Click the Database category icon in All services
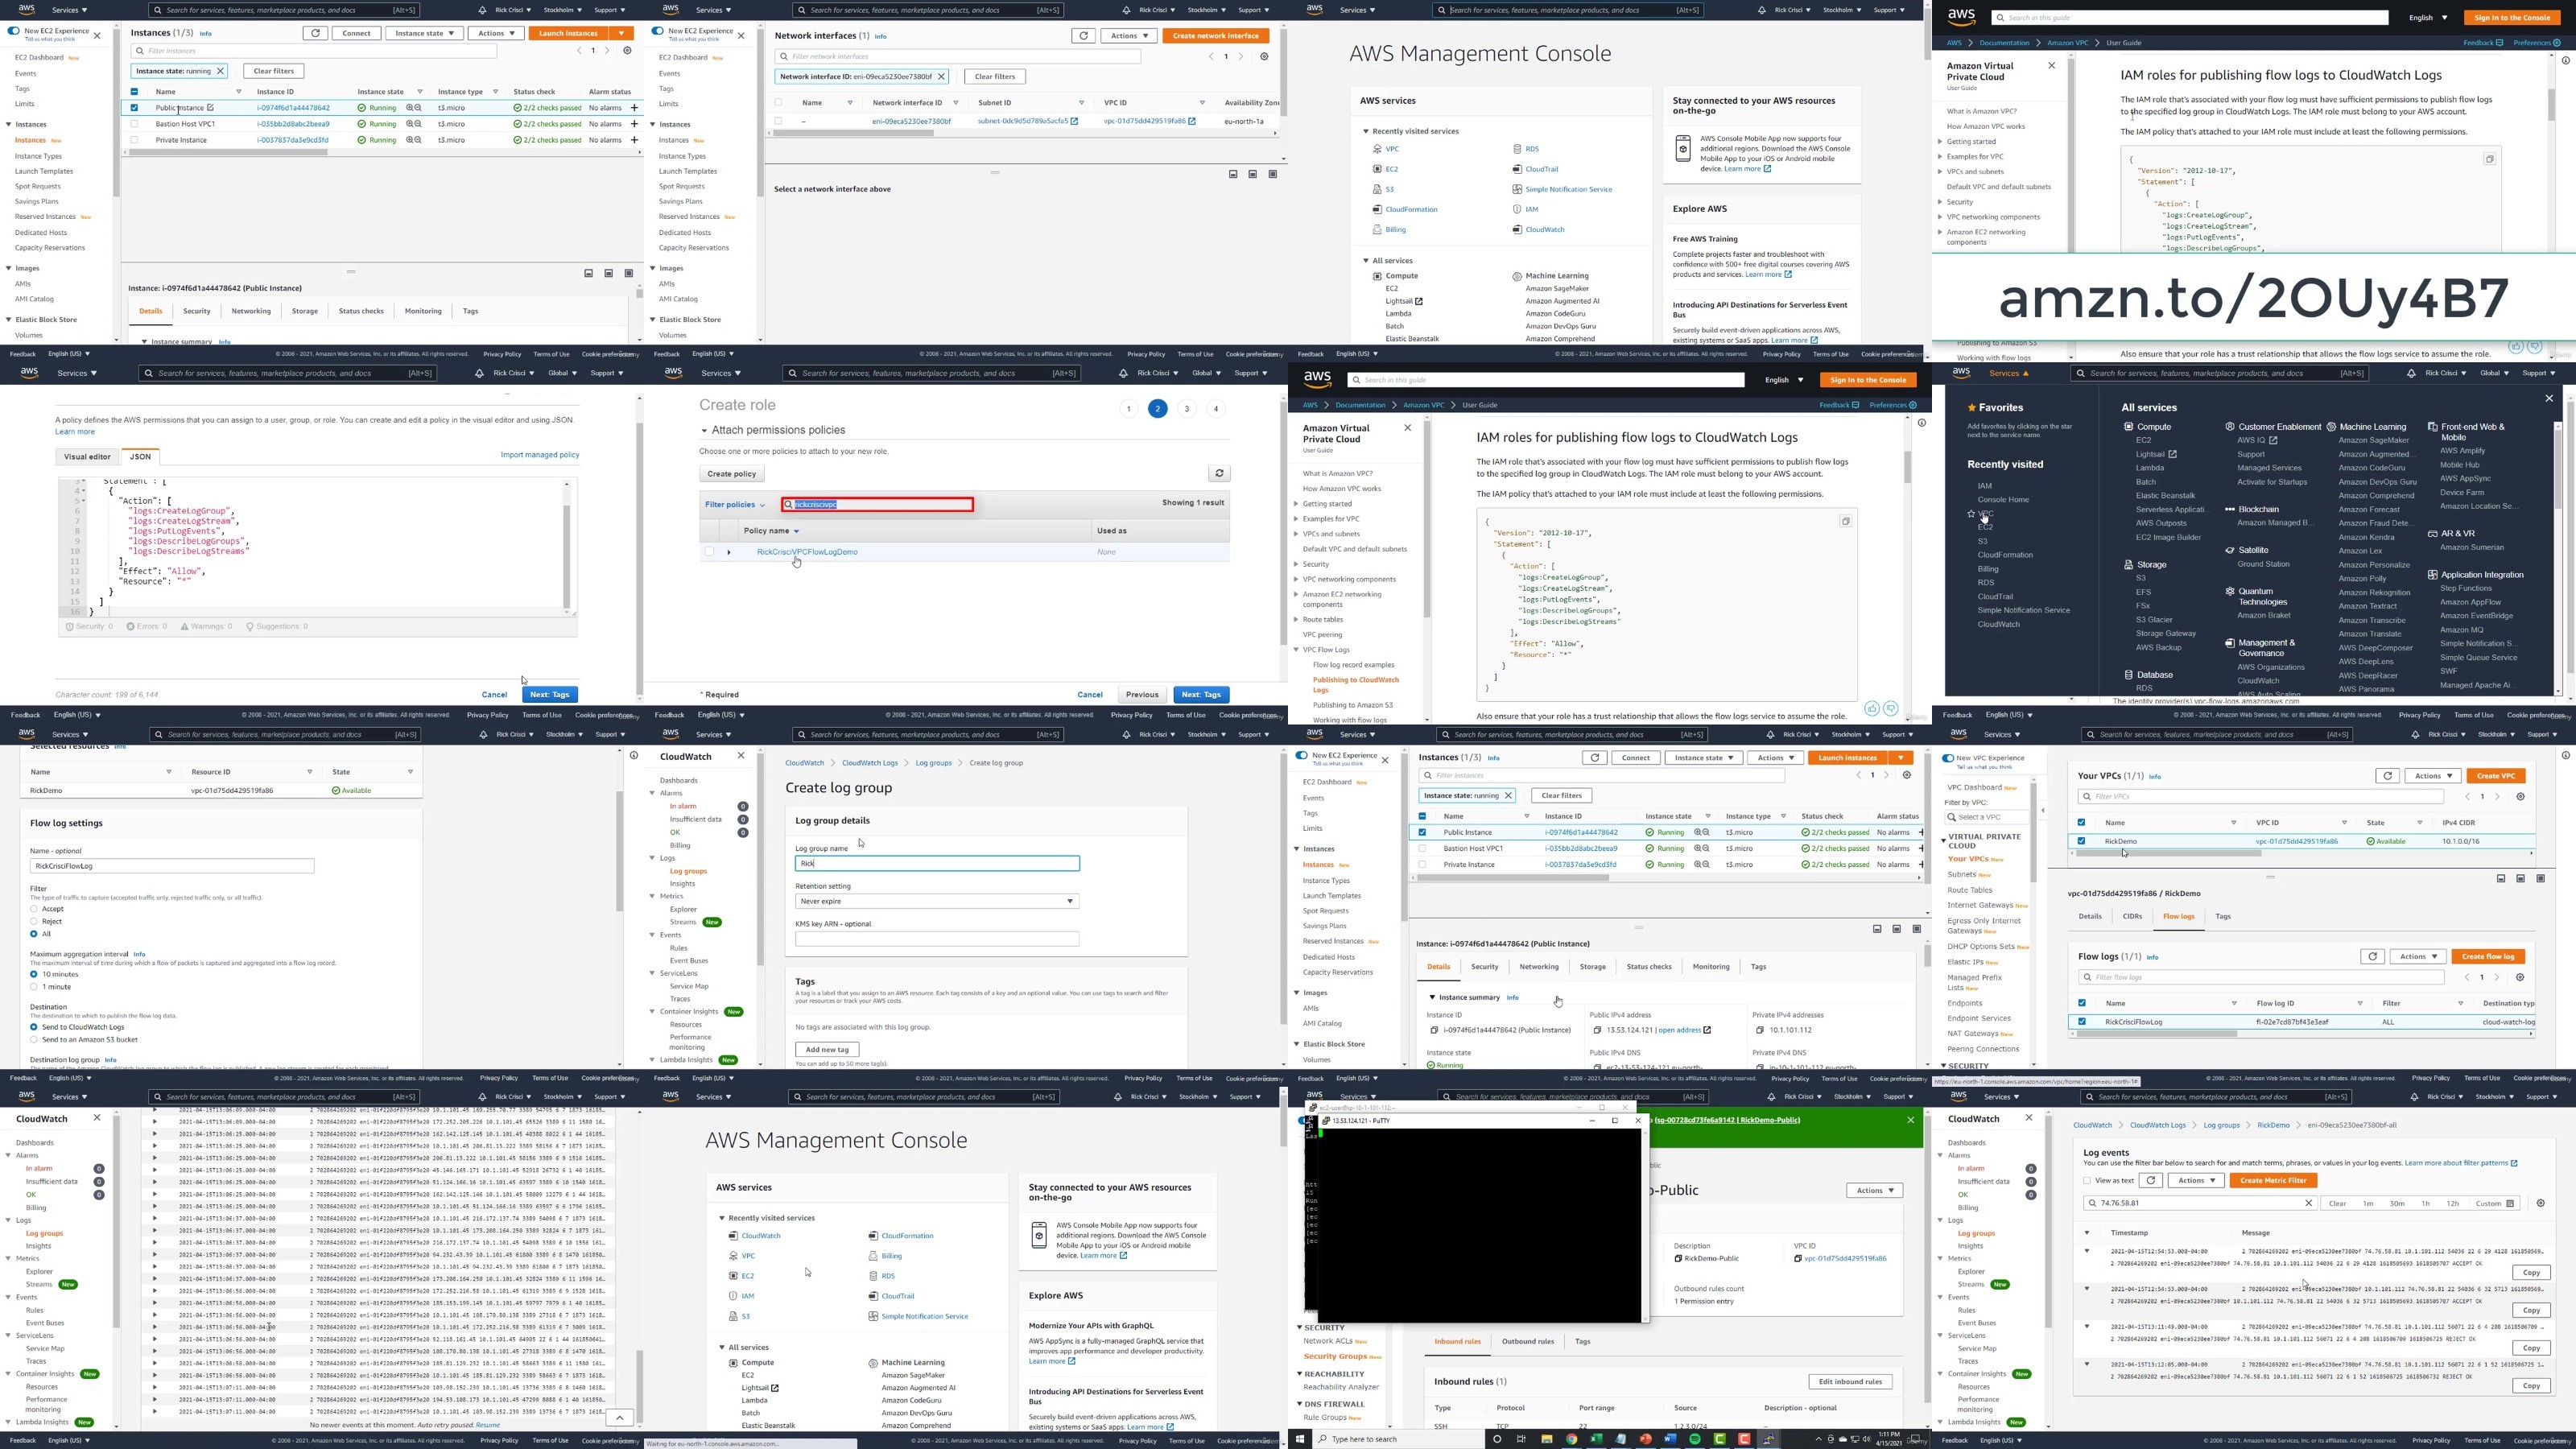 [x=2128, y=675]
